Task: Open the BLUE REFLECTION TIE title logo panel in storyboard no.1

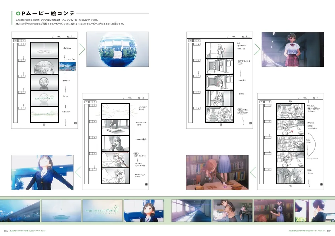Action: [x=44, y=99]
